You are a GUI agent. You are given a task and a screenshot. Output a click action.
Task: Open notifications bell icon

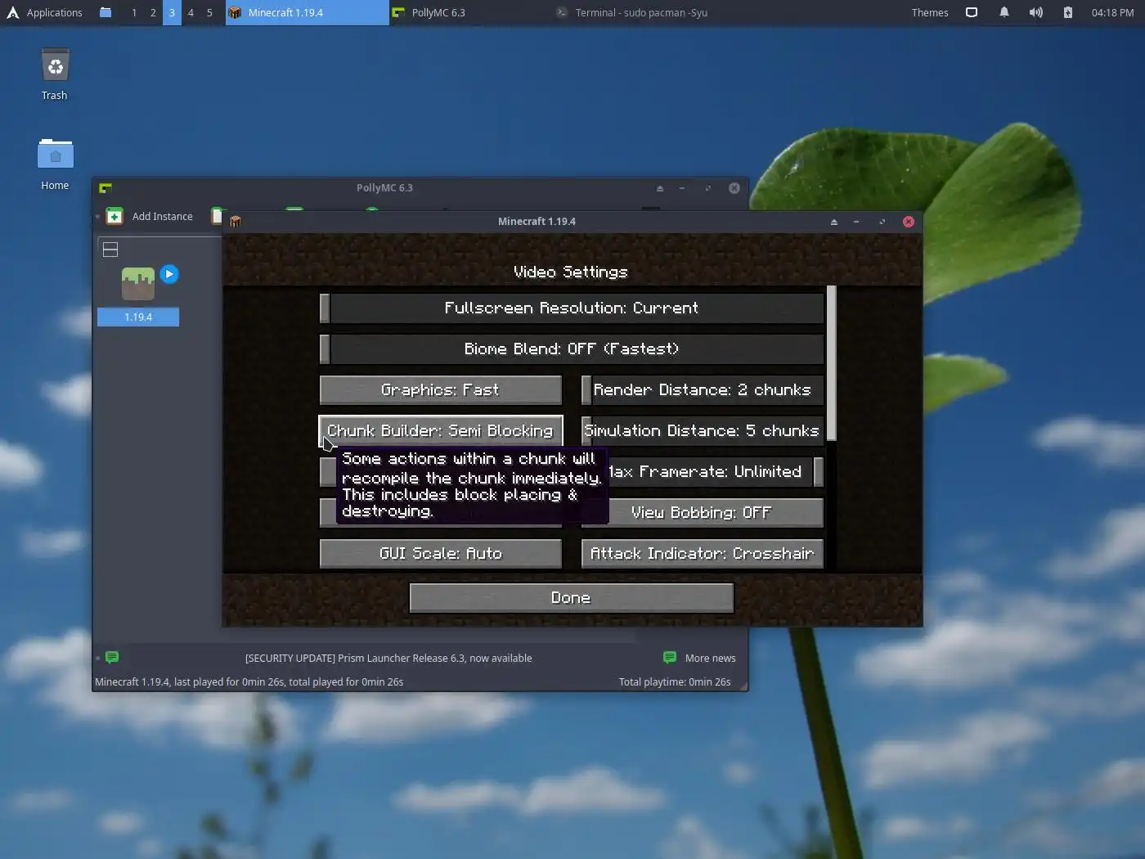(x=1004, y=12)
